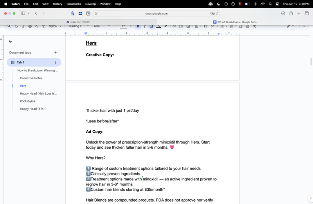Show Safari downloads
Viewport: 313px width, 204px height.
click(x=283, y=13)
